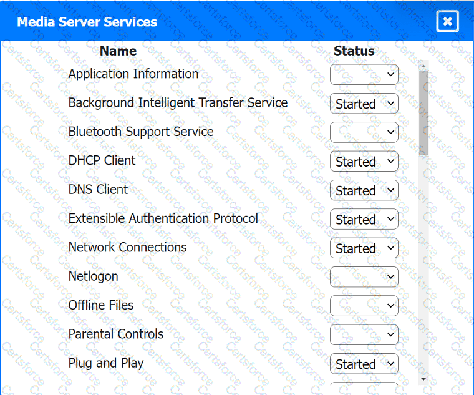This screenshot has height=395, width=474.
Task: Click scrollbar down arrow in services list
Action: coord(423,378)
